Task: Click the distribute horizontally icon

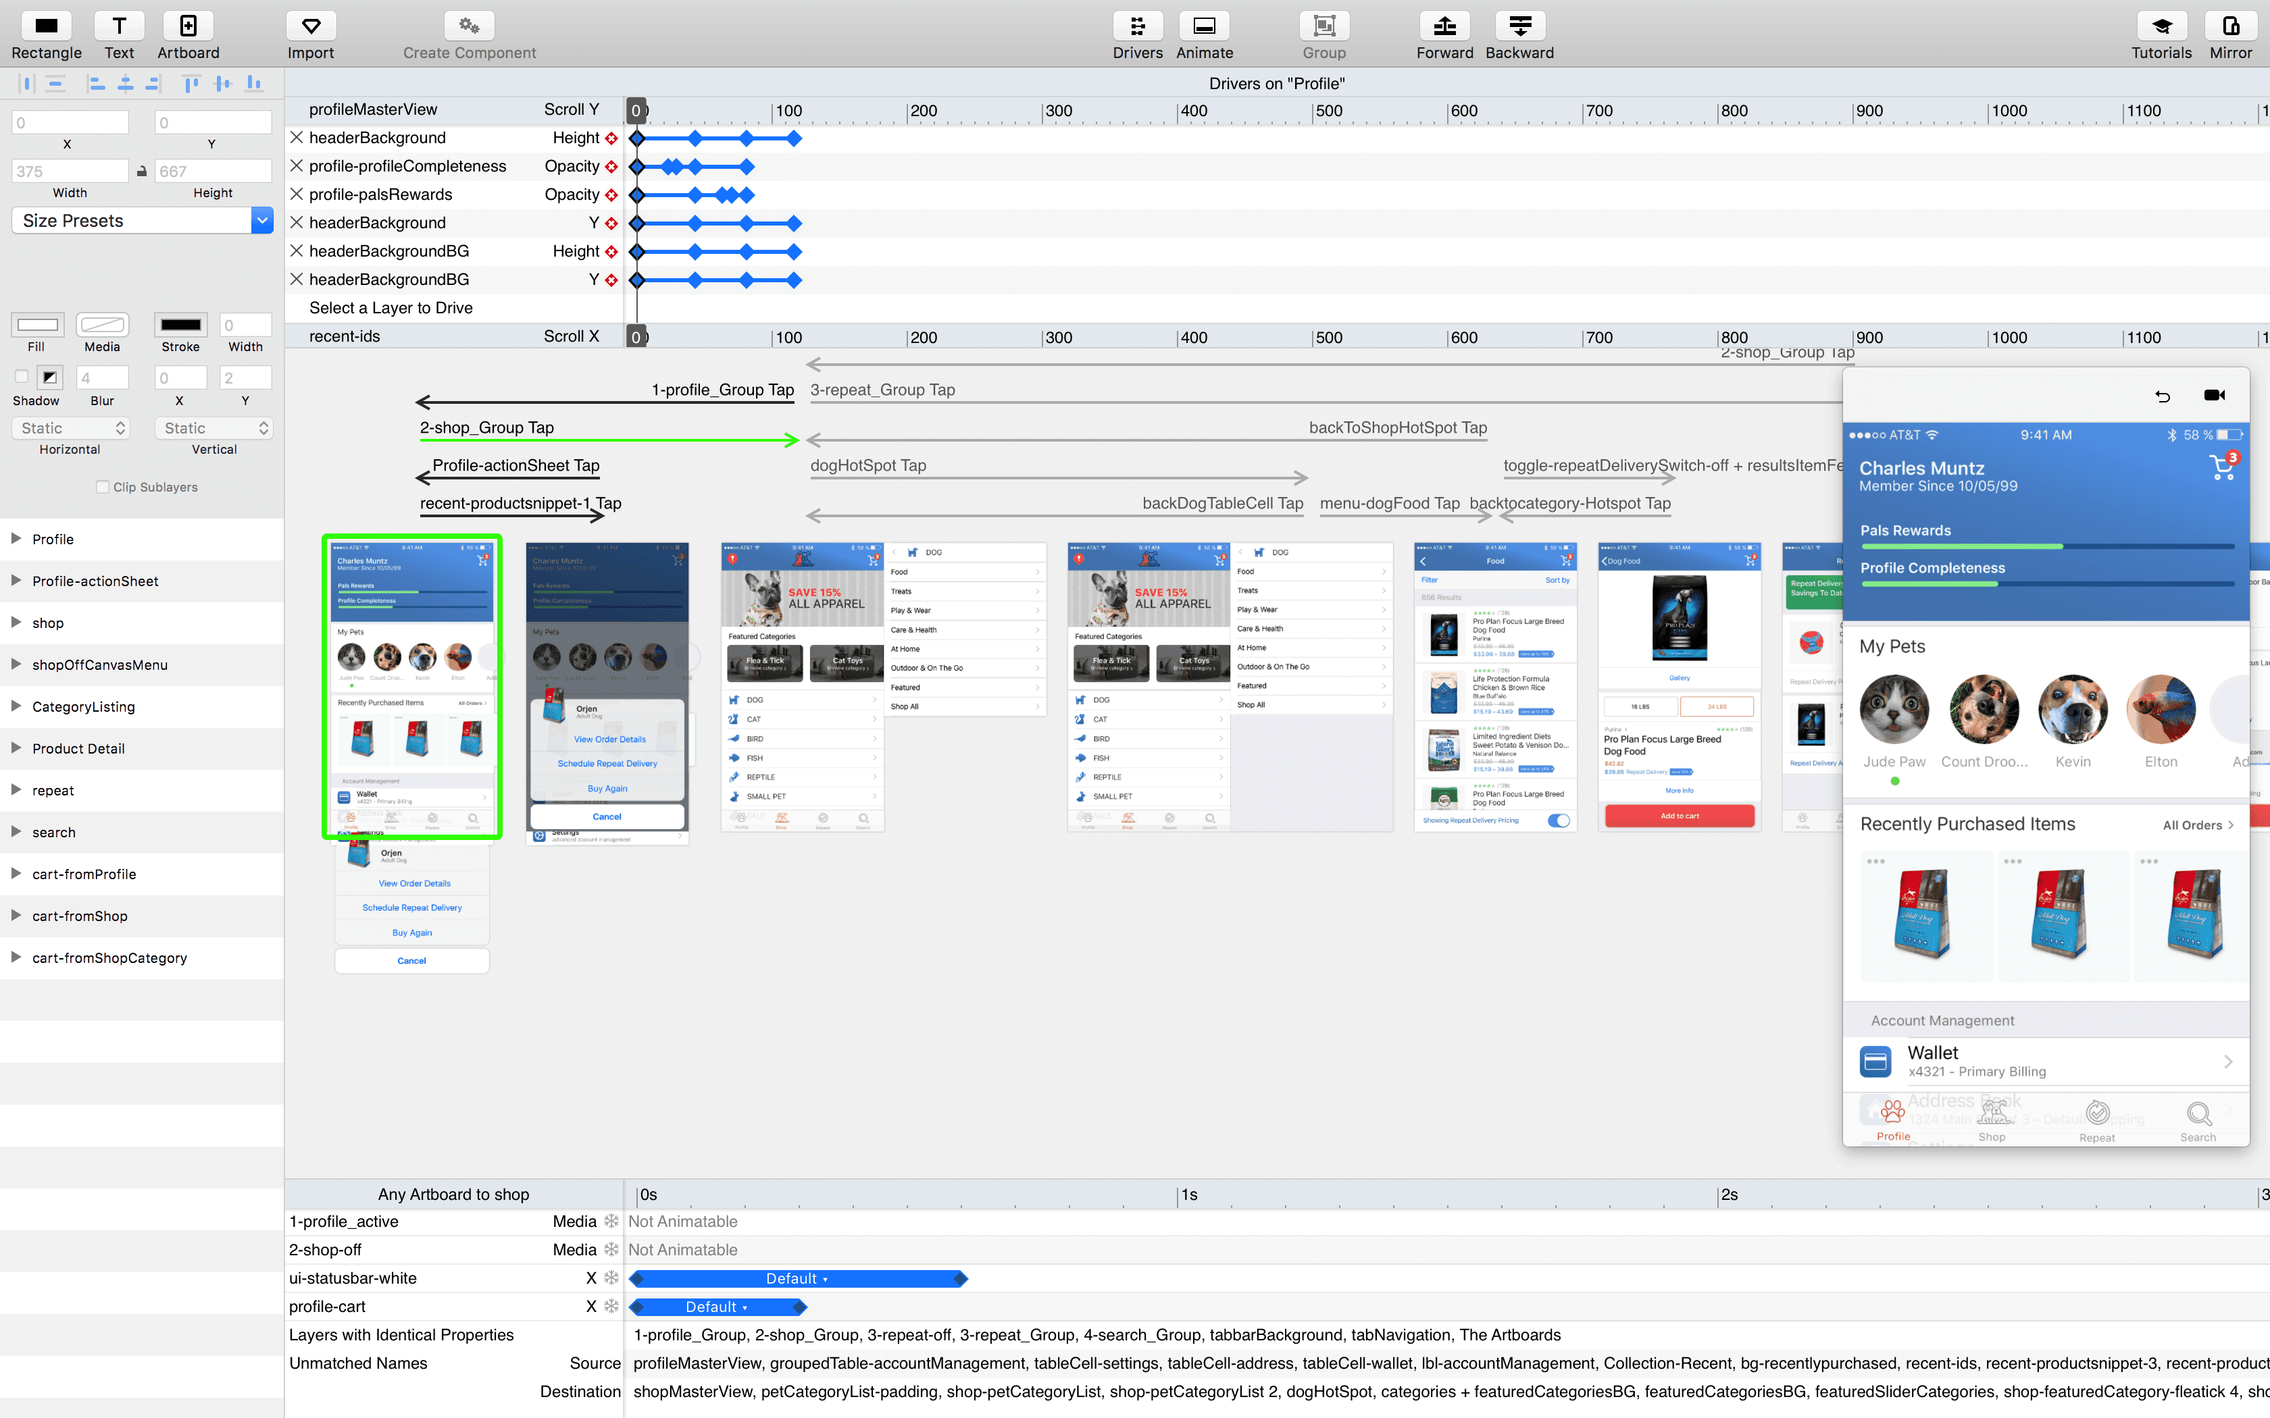Action: [26, 84]
